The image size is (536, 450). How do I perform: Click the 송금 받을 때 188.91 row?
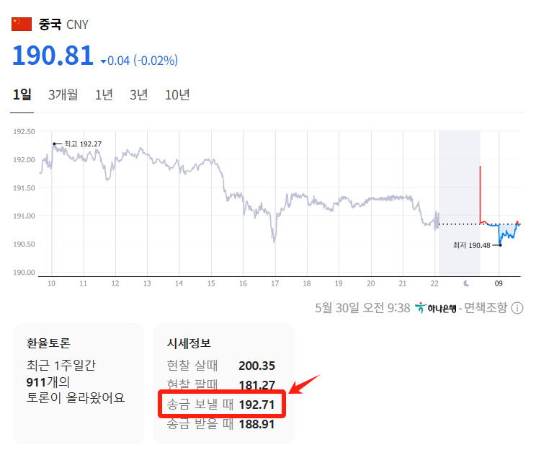point(220,424)
